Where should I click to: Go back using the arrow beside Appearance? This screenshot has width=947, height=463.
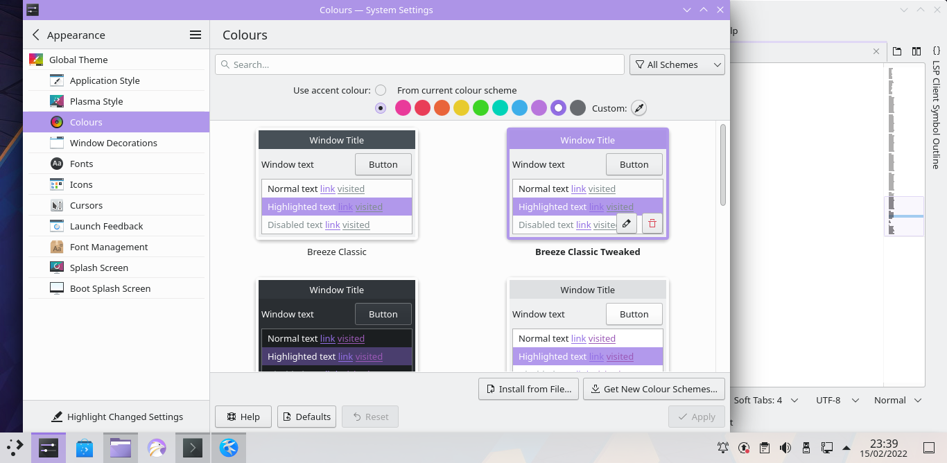tap(36, 35)
